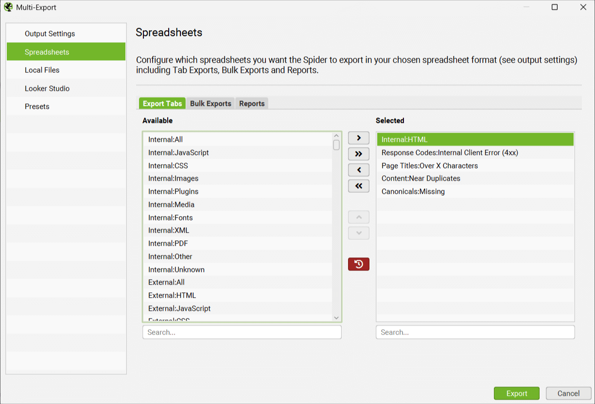Click the move down arrow button
The height and width of the screenshot is (404, 595).
point(359,233)
